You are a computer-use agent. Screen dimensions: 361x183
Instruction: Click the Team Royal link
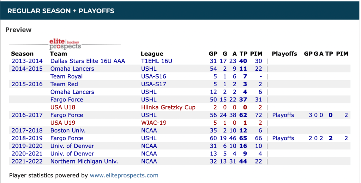[x=66, y=77]
